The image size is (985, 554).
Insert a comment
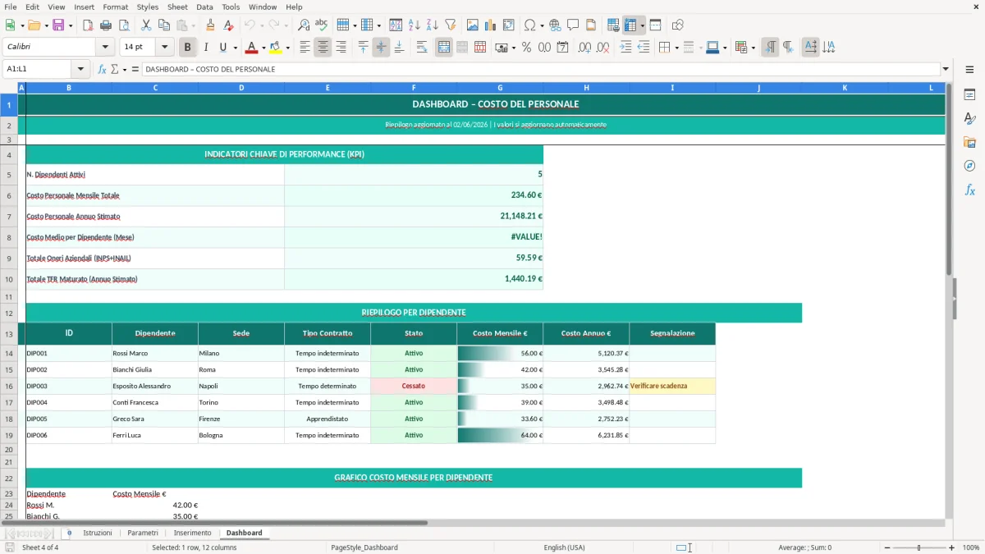573,25
